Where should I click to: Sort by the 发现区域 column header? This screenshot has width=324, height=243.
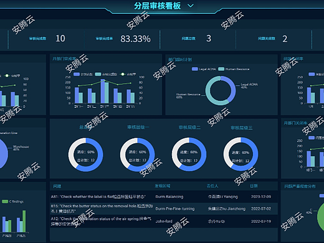[x=163, y=186]
